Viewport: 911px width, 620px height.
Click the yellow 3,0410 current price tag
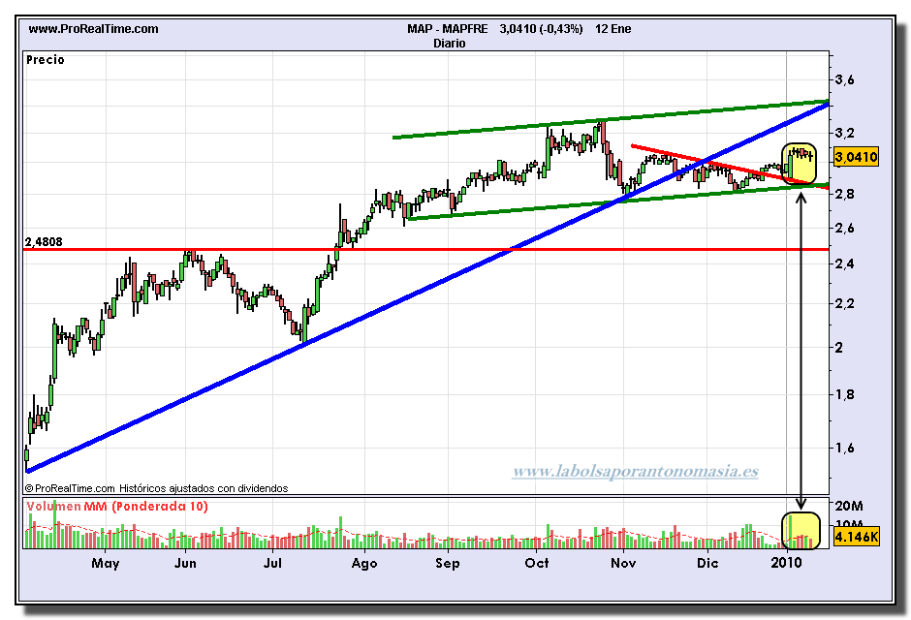pos(856,157)
